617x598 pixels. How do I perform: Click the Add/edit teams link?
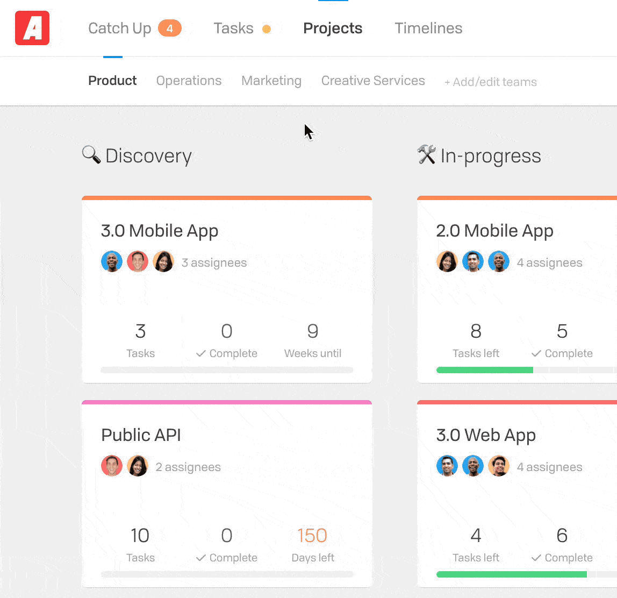491,82
